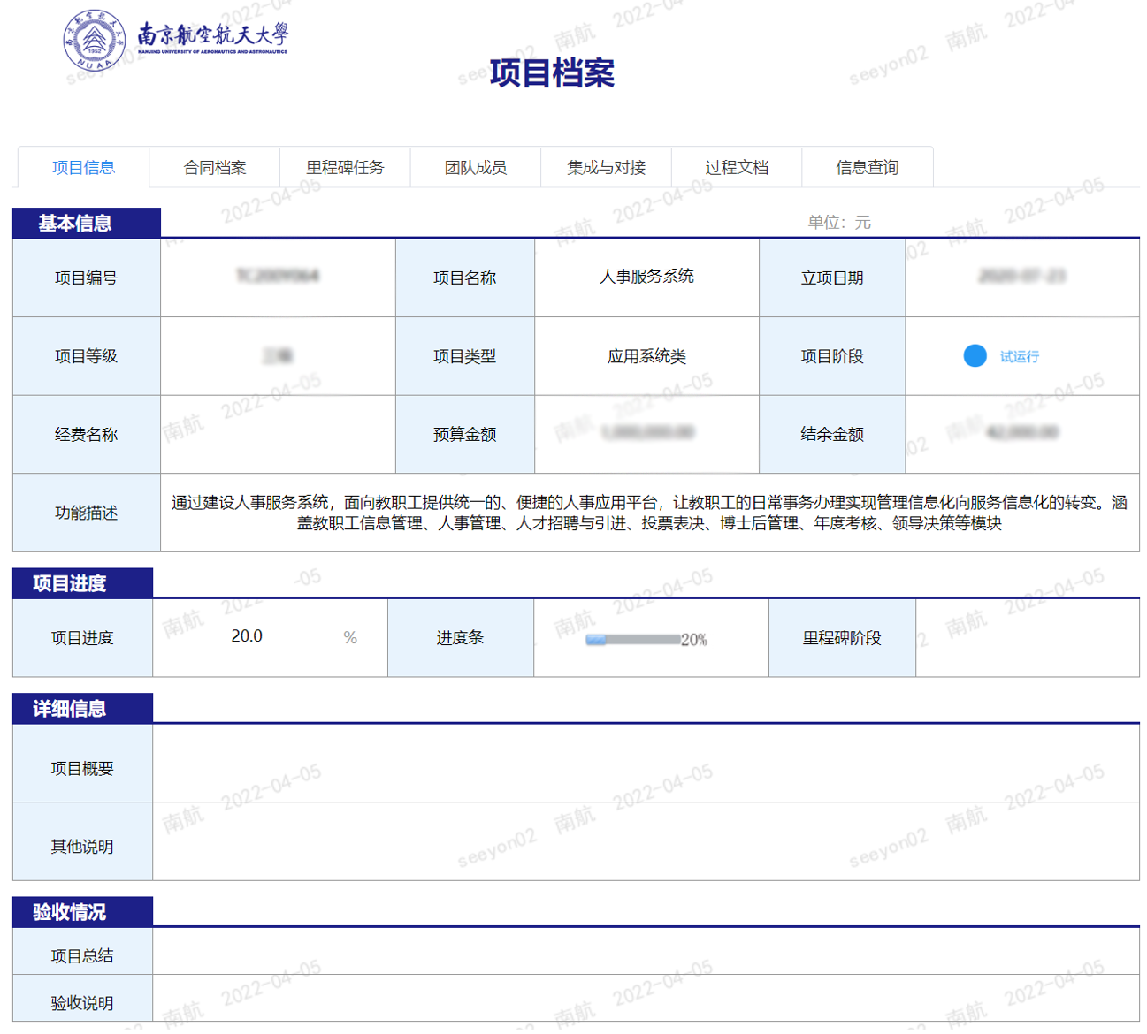Click the blurred 预算金额 amount value
This screenshot has width=1147, height=1034.
point(647,432)
